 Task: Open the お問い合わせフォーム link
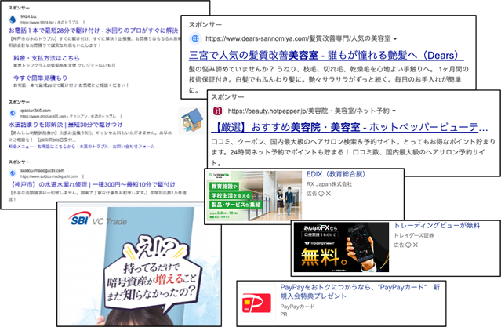tap(133, 147)
